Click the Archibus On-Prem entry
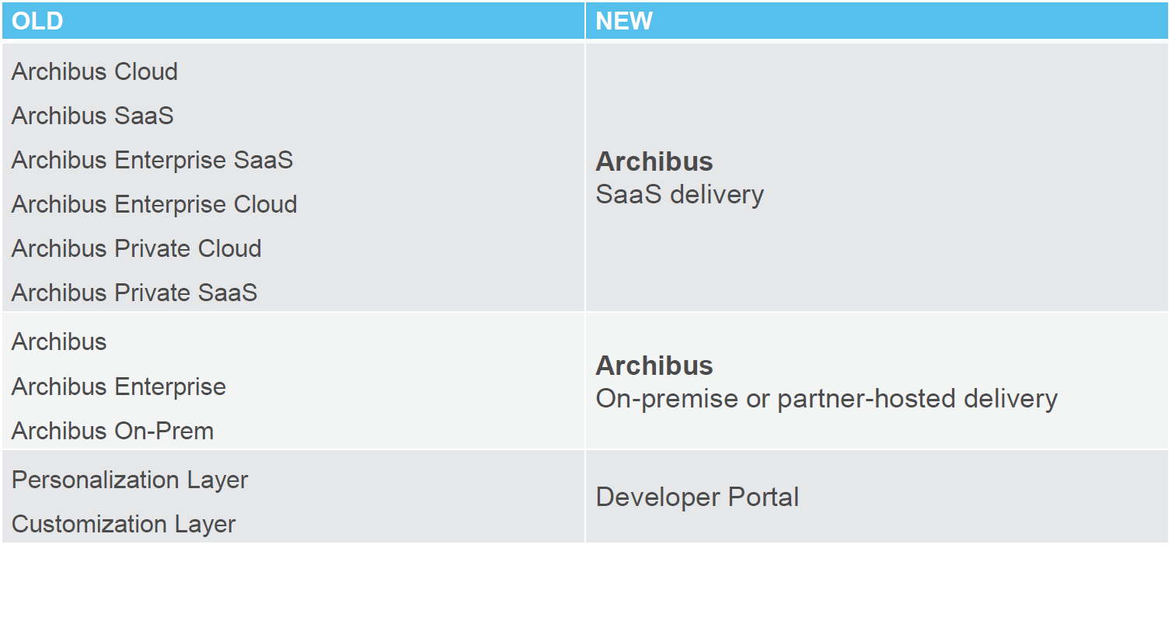The width and height of the screenshot is (1172, 617). [x=113, y=431]
